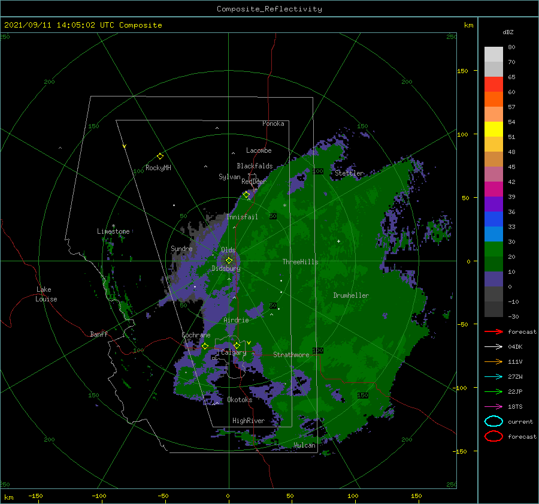The width and height of the screenshot is (539, 504).
Task: Click the Vulcan city label
Action: click(x=305, y=445)
